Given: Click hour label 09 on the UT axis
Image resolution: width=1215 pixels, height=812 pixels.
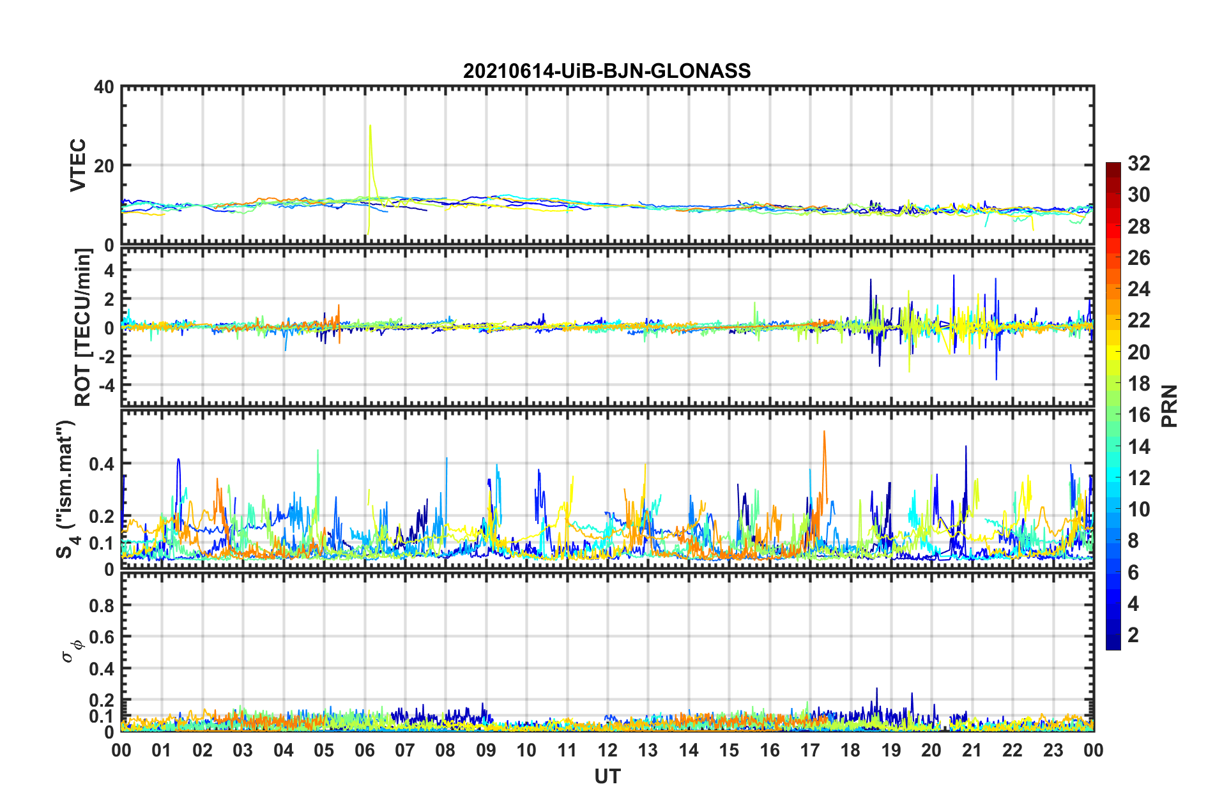Looking at the screenshot, I should [486, 750].
